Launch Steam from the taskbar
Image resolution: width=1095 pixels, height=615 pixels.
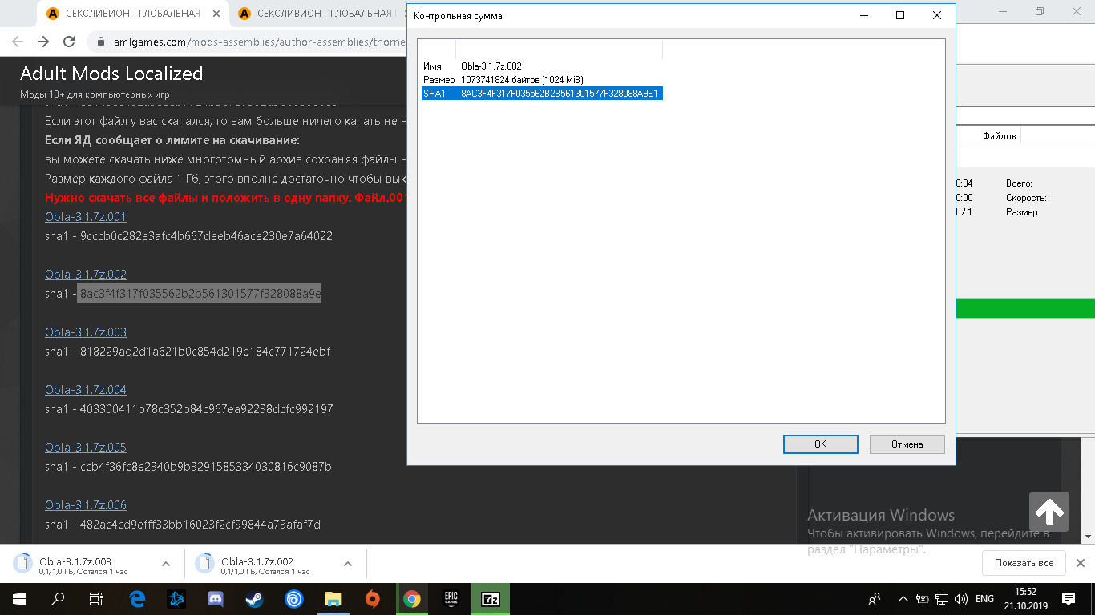click(254, 598)
